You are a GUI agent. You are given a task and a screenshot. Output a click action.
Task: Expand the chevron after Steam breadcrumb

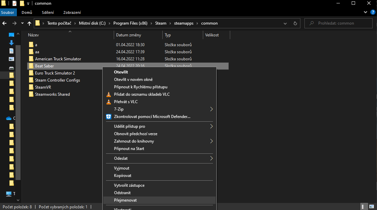[x=170, y=23]
